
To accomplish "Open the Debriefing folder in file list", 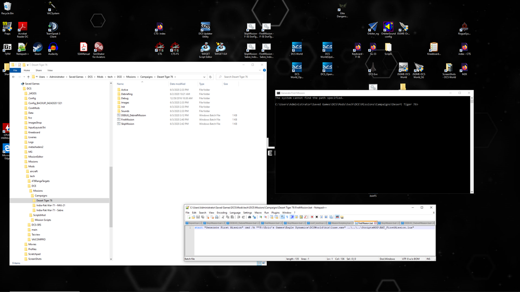I will click(x=127, y=94).
